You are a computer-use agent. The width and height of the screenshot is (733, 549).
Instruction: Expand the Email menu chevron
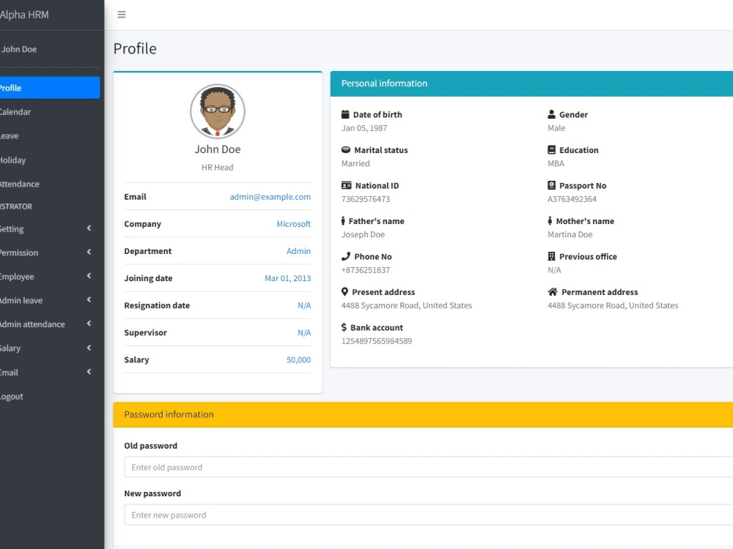click(89, 372)
